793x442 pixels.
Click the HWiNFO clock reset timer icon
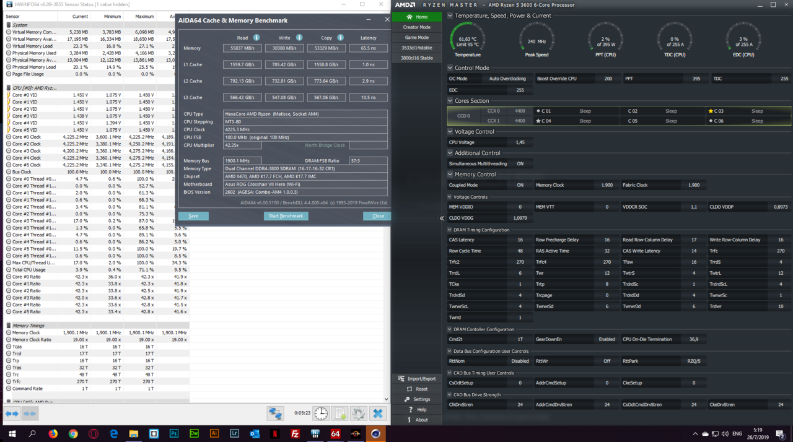coord(321,414)
